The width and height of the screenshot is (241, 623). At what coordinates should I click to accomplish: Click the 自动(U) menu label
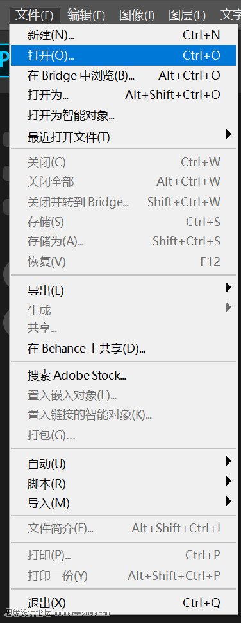click(x=47, y=464)
